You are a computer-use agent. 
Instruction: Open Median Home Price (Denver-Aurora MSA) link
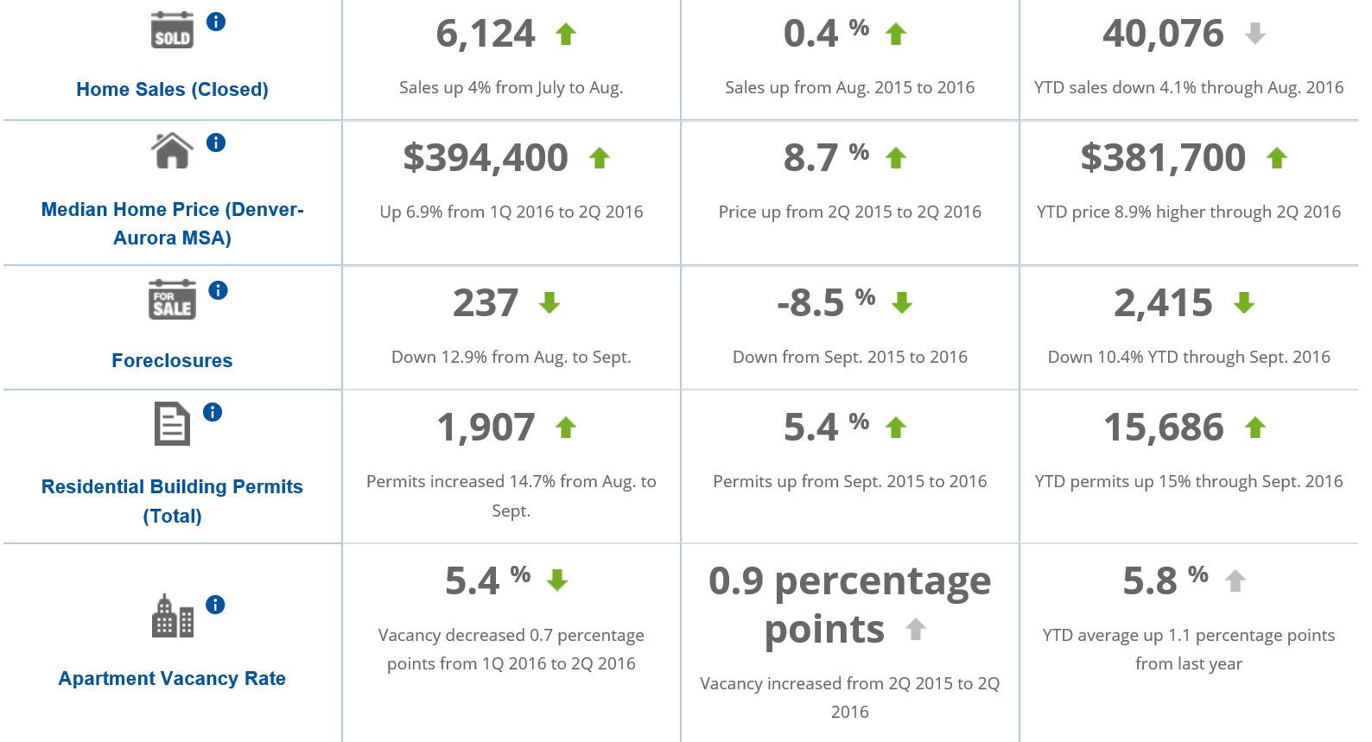[x=172, y=223]
